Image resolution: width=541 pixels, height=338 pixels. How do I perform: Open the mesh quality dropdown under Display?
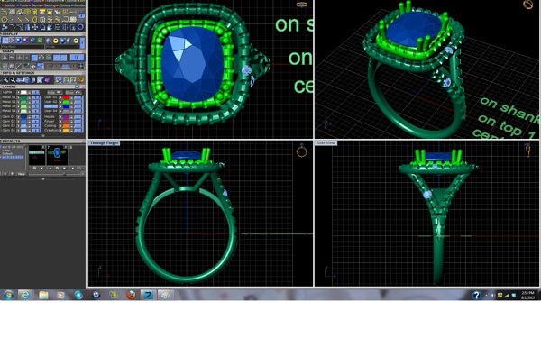tap(23, 47)
